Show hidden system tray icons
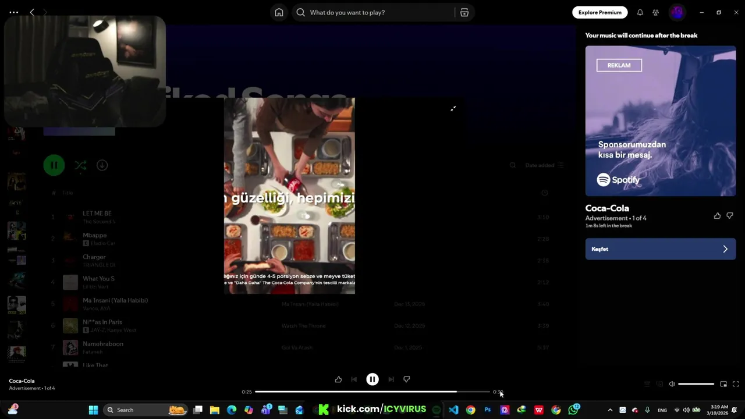The height and width of the screenshot is (419, 745). click(610, 410)
